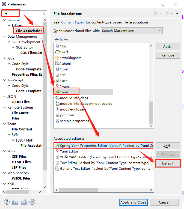Click the Forward navigation arrow icon
The width and height of the screenshot is (184, 209).
167,13
